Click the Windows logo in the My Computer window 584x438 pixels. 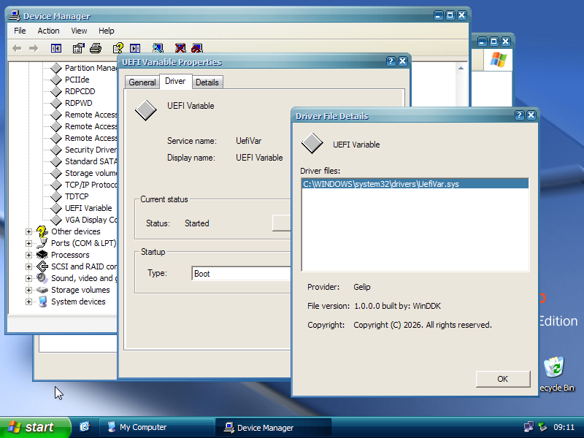499,60
